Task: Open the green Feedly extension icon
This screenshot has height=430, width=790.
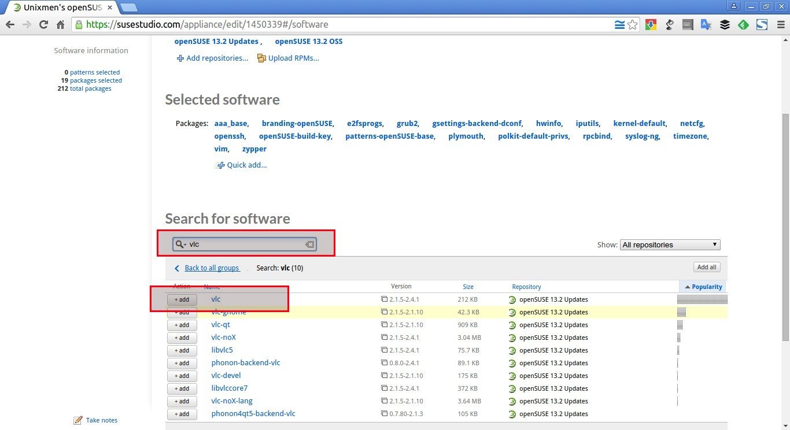Action: (743, 25)
